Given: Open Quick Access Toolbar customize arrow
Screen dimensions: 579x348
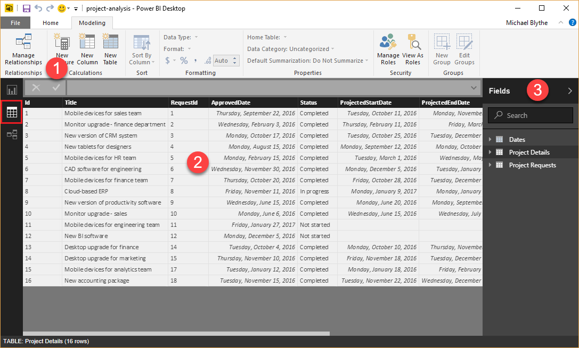Looking at the screenshot, I should pos(76,9).
